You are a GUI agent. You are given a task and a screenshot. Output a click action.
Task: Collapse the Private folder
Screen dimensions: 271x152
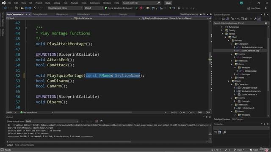click(229, 41)
